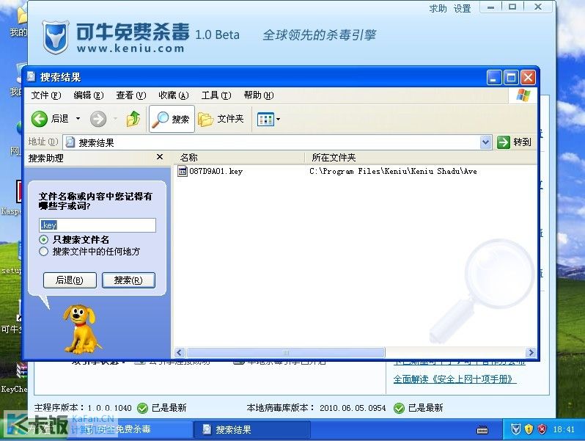Open link 全面解读《安全上网十项手册》
Screen dimensions: 585x441
pyautogui.click(x=455, y=379)
